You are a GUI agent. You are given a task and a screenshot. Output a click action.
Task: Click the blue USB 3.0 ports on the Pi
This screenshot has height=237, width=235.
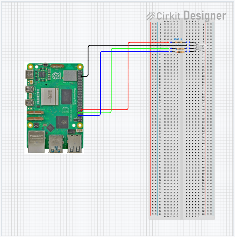[56, 144]
